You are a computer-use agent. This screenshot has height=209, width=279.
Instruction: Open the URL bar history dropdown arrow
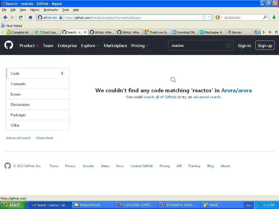(210, 17)
